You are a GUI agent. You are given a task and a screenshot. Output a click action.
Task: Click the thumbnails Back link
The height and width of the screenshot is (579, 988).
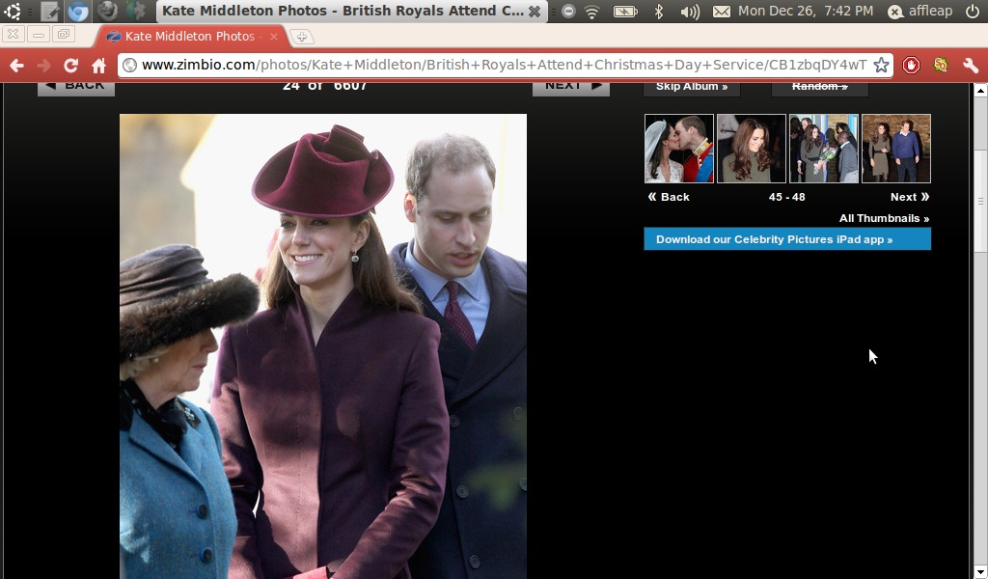tap(669, 197)
